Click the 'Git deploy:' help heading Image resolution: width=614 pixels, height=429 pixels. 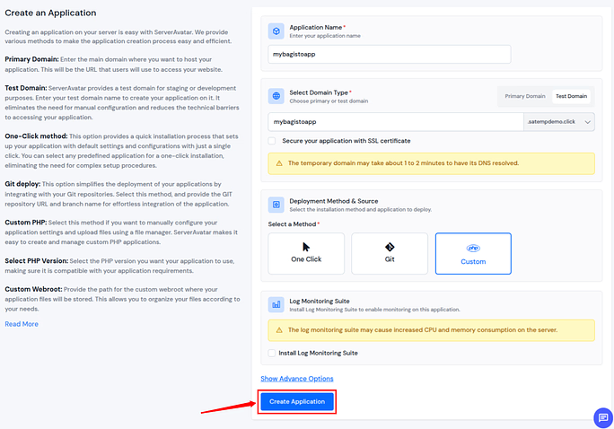(22, 184)
